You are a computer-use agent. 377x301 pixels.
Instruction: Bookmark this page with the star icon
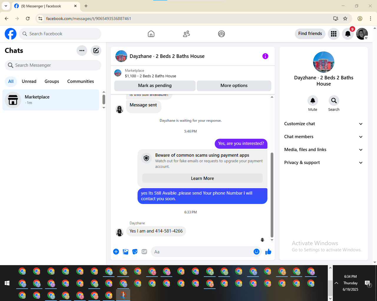point(345,19)
